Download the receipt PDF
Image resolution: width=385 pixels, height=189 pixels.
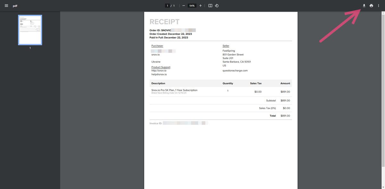(364, 6)
